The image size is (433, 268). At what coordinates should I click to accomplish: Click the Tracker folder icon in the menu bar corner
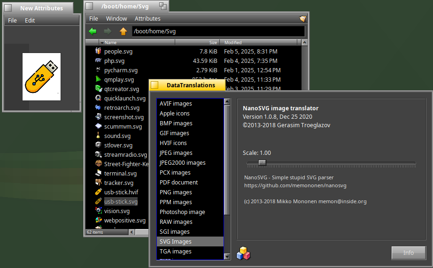tap(302, 18)
